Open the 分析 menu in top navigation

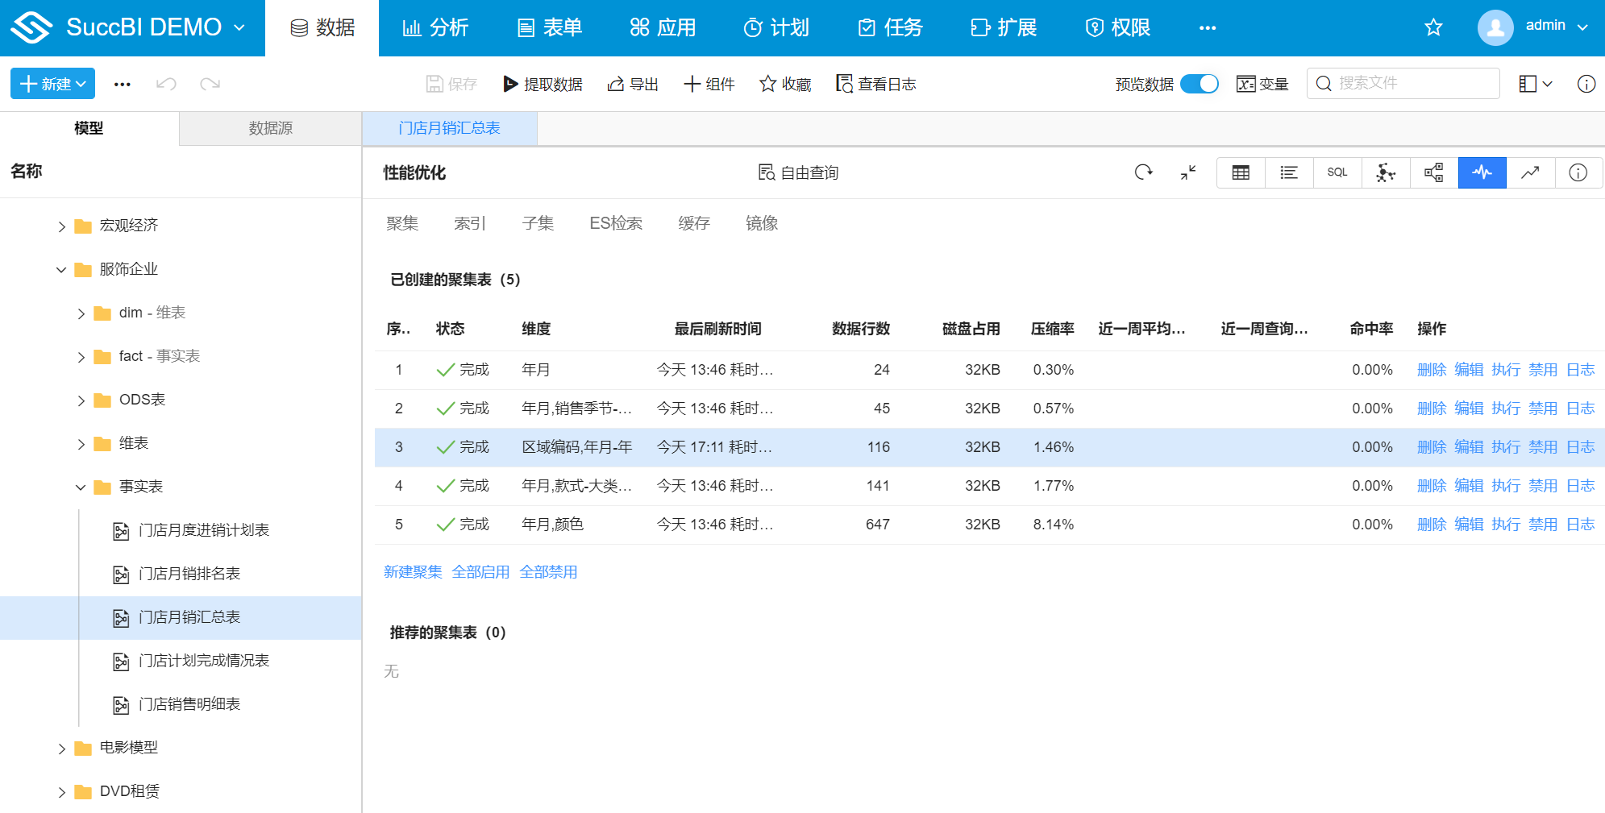[x=435, y=27]
